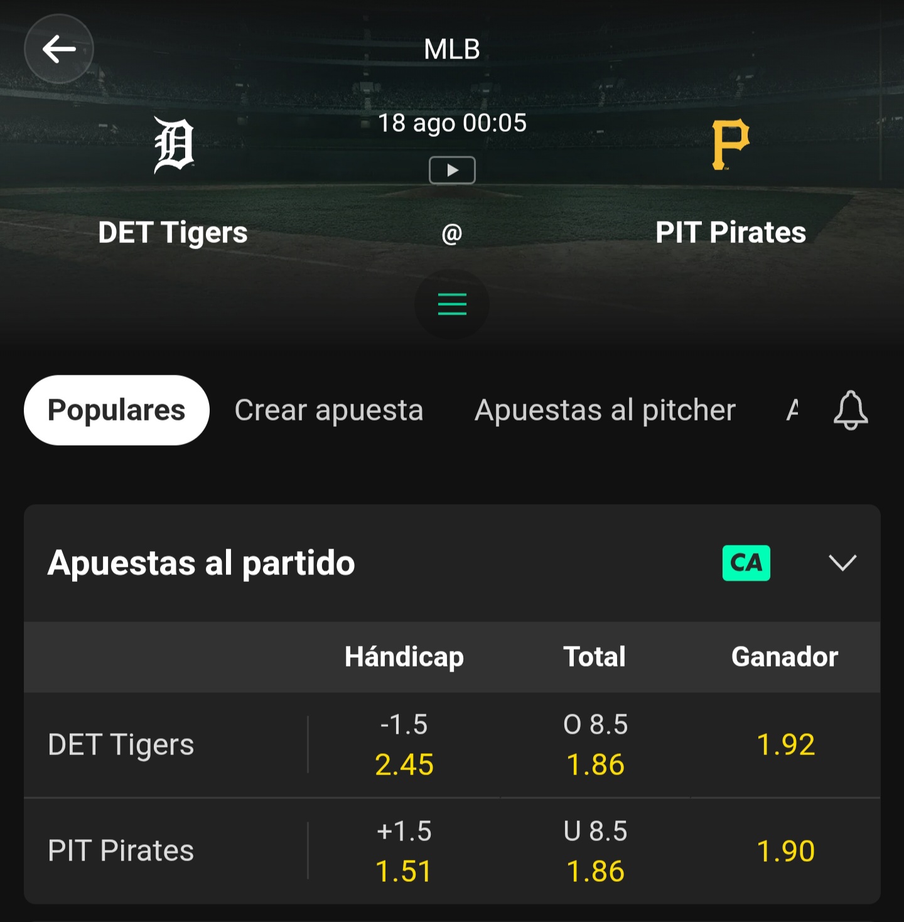Collapse the Apuestas al partido section
Screen dimensions: 904x922
click(x=842, y=563)
